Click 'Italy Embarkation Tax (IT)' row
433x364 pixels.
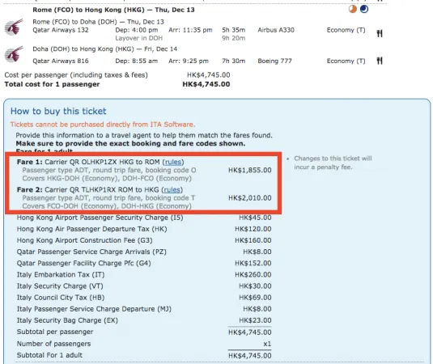(143, 275)
